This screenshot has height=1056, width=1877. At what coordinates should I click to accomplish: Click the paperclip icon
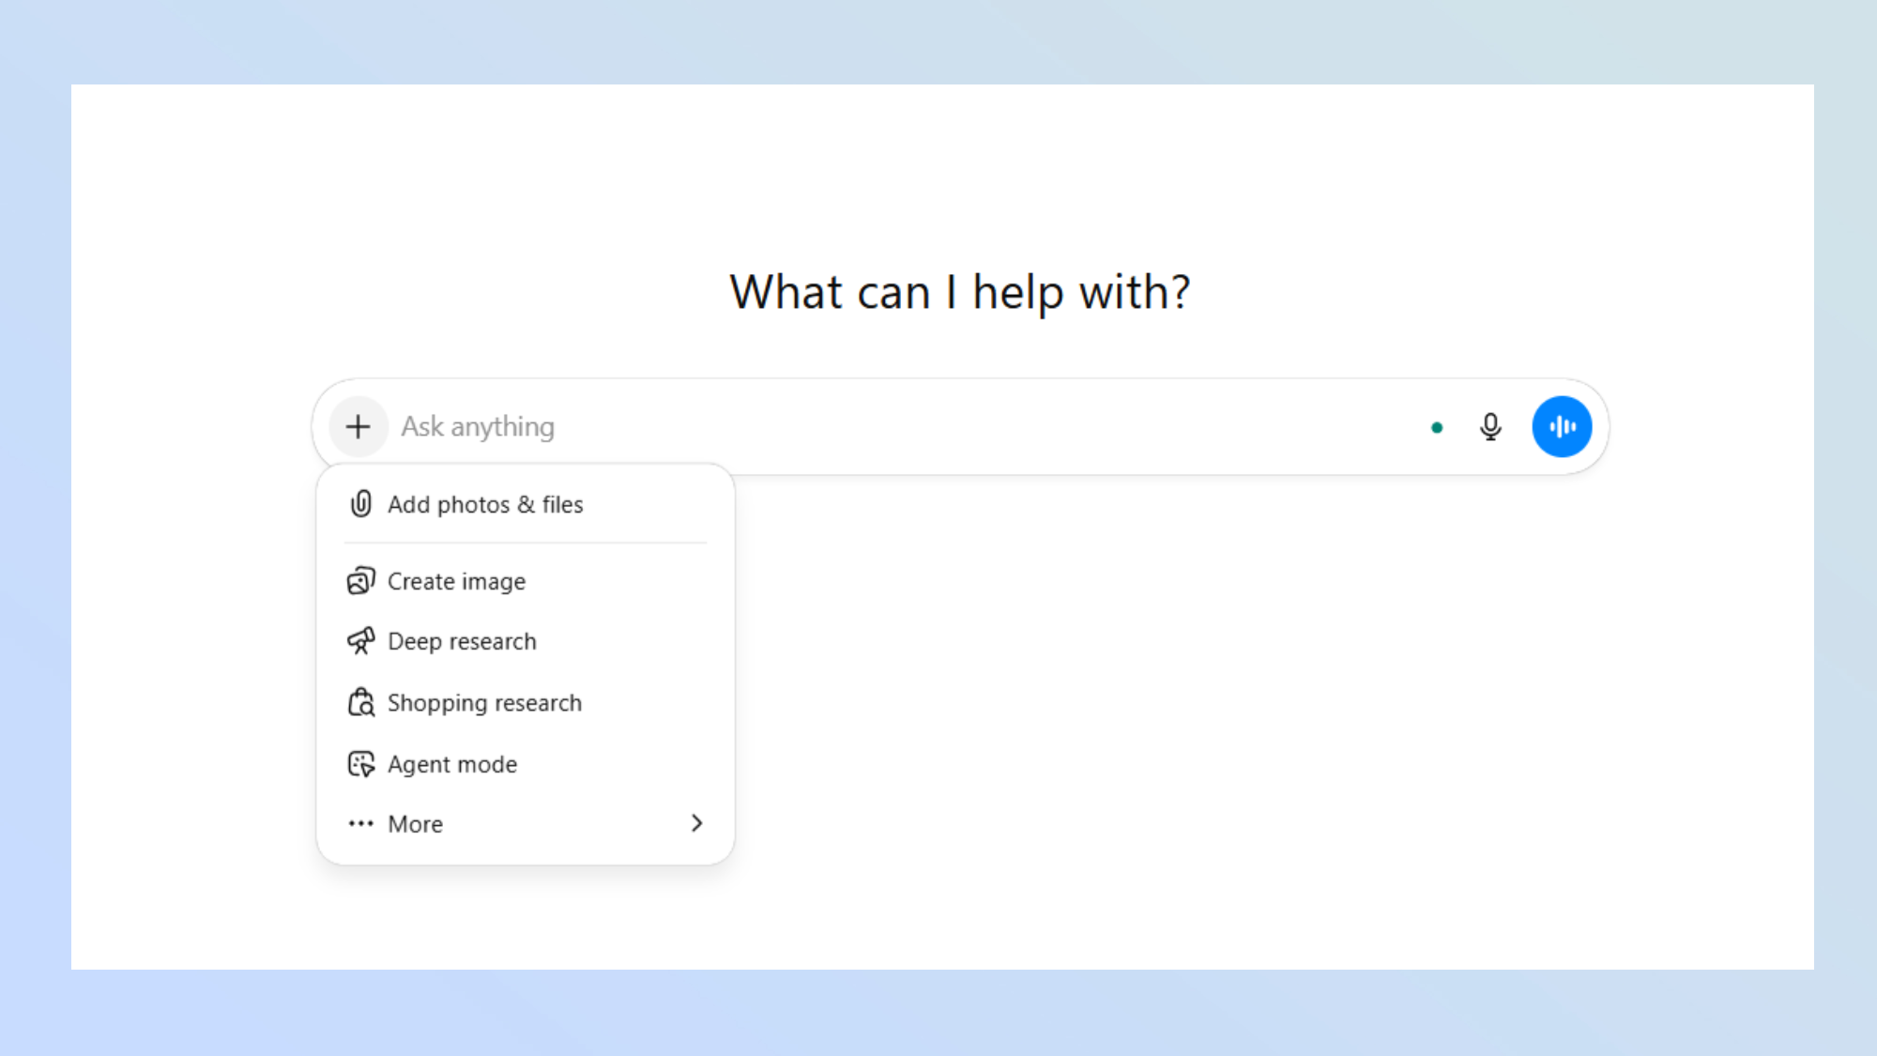[x=361, y=504]
